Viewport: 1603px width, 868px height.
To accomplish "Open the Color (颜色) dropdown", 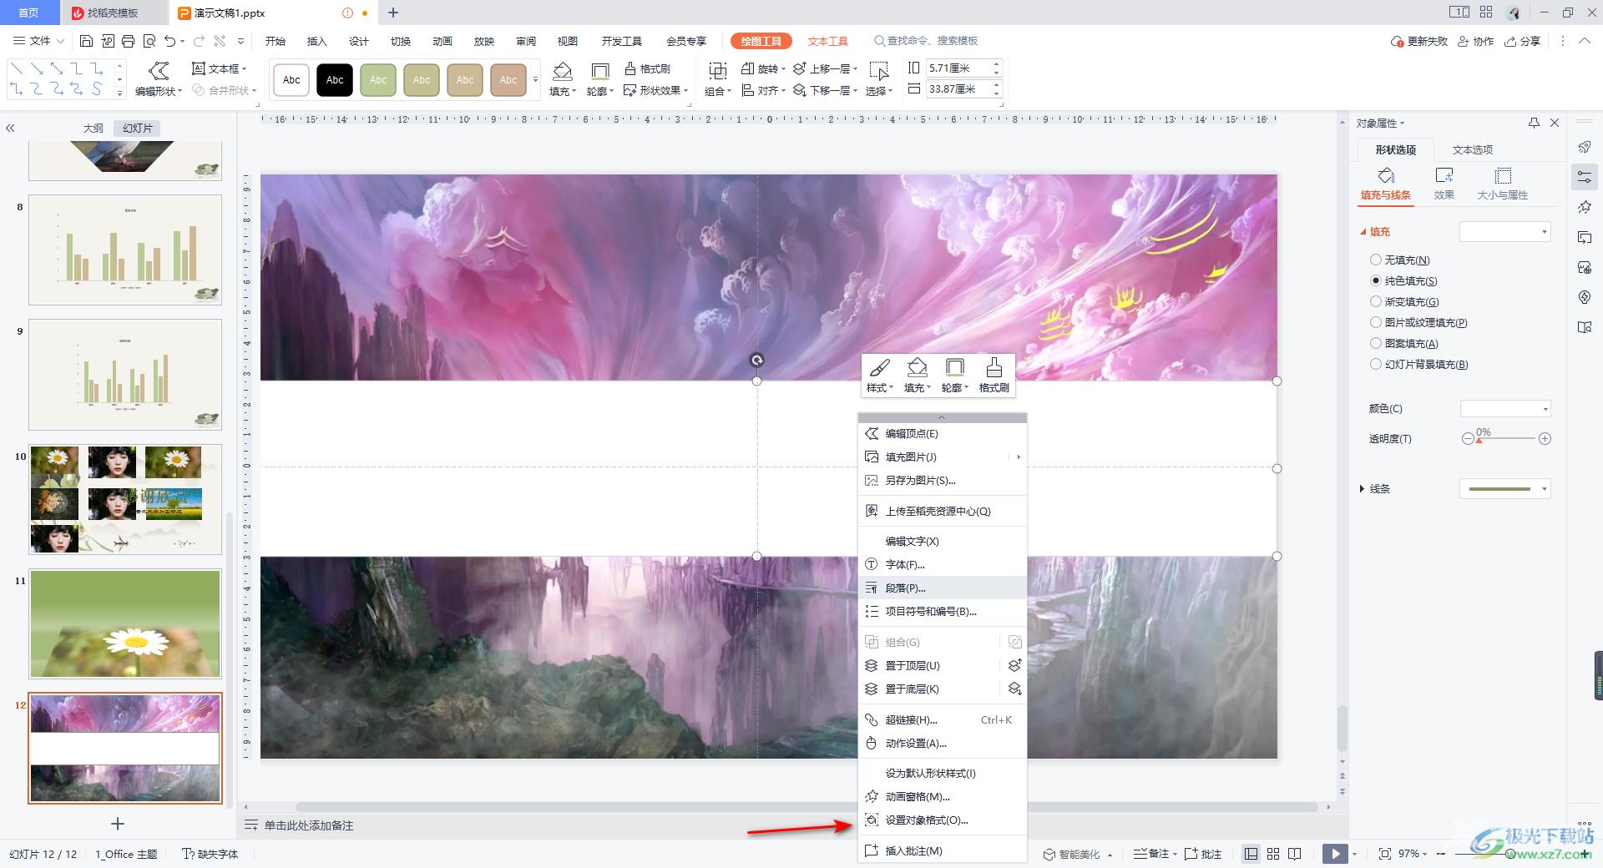I will 1505,409.
